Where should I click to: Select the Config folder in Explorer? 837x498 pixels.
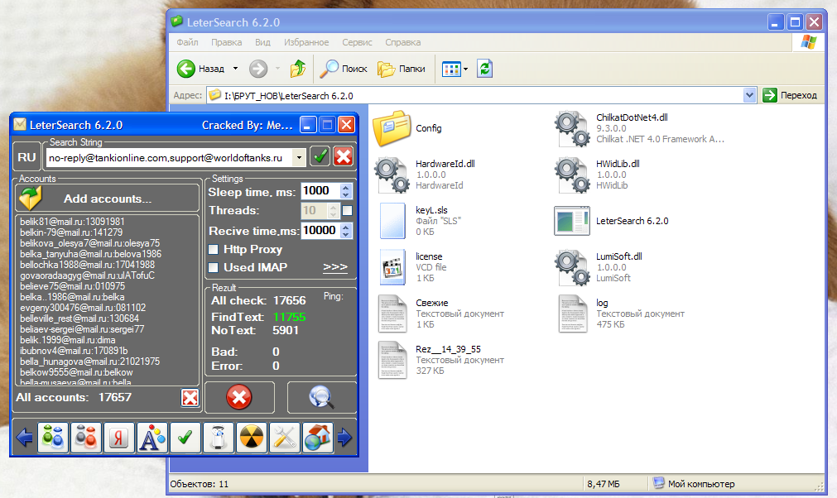(x=408, y=128)
